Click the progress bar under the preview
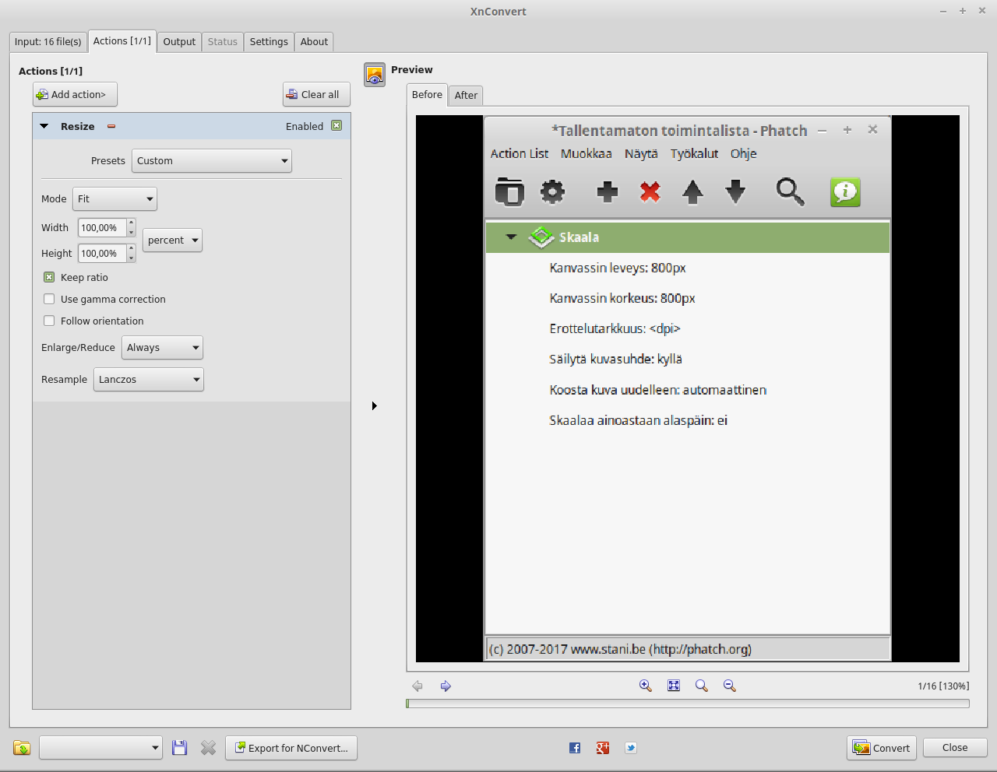Viewport: 997px width, 772px height. pos(688,704)
